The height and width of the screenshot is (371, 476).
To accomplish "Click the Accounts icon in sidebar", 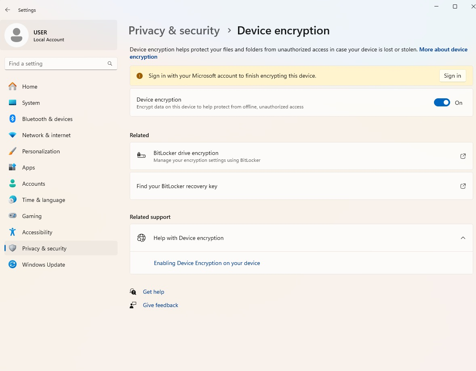I will tap(13, 183).
